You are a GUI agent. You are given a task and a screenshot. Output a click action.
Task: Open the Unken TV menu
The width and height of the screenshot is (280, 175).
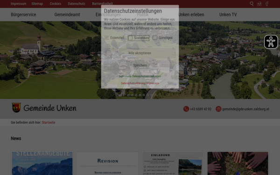click(x=228, y=14)
